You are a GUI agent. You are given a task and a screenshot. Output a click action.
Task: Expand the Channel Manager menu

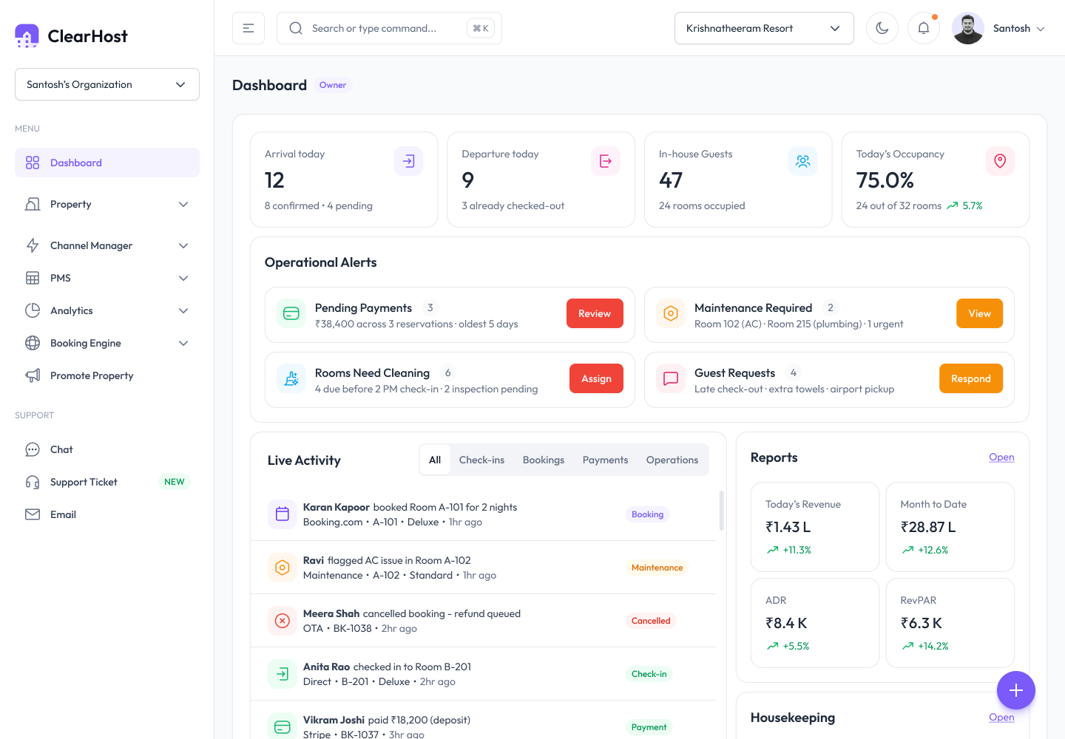pos(107,245)
